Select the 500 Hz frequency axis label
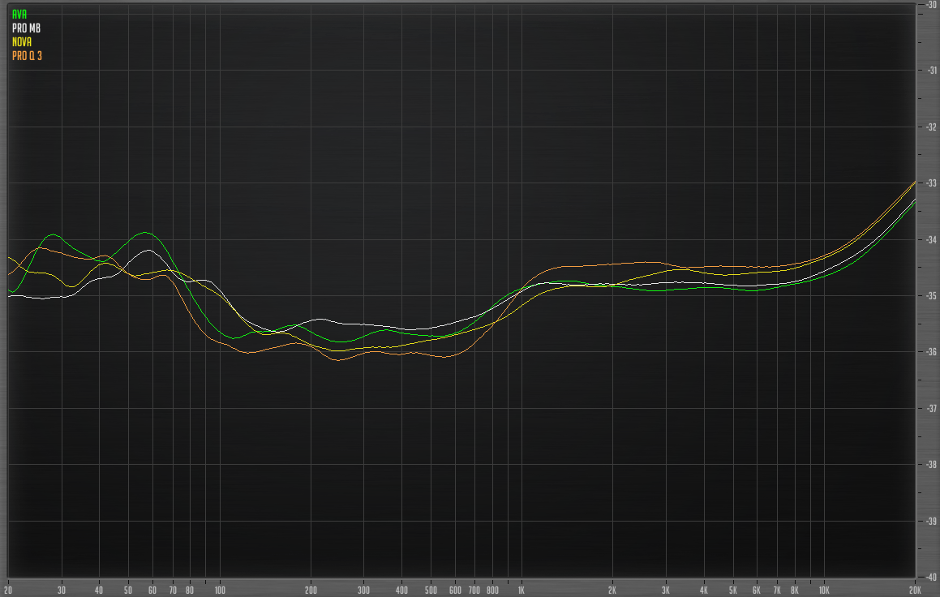The image size is (940, 597). (431, 590)
